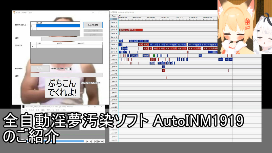Click the upper progress bar under folder list
This screenshot has width=272, height=153.
72,39
